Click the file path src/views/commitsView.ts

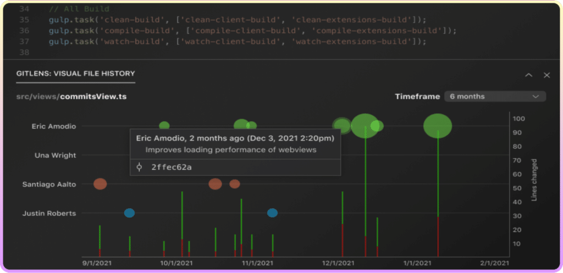pos(71,97)
